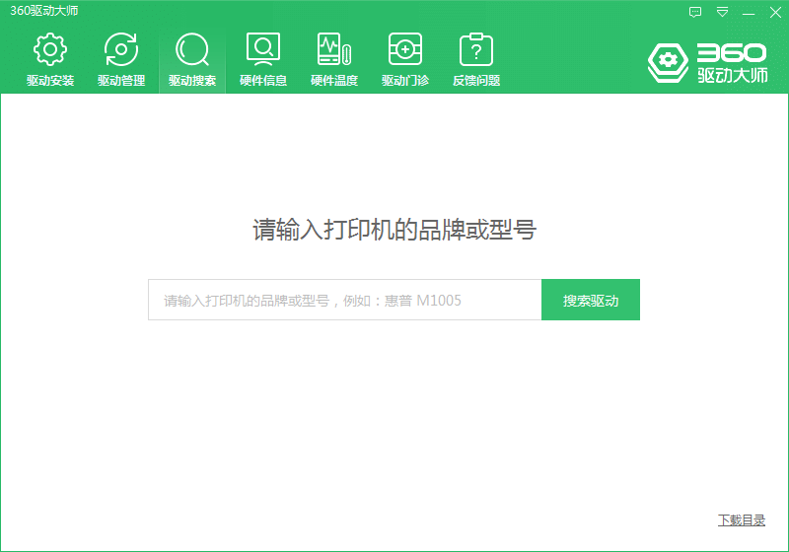The image size is (789, 552).
Task: Open the 驱动门诊 first-aid icon tab
Action: [x=405, y=59]
